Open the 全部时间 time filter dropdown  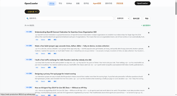(x=122, y=18)
